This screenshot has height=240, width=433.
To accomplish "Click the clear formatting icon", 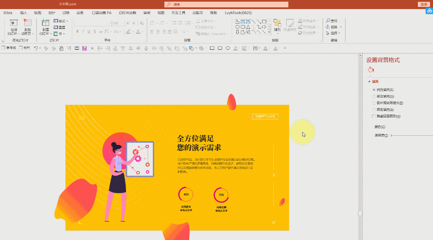I will point(142,23).
